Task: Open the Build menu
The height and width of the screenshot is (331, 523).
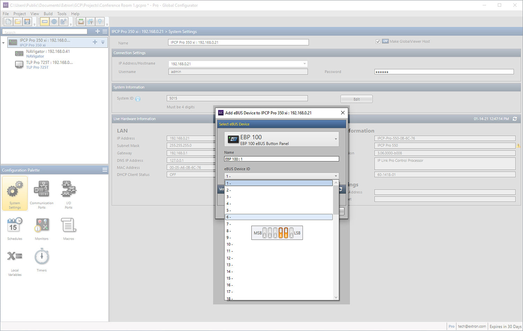Action: coord(48,14)
